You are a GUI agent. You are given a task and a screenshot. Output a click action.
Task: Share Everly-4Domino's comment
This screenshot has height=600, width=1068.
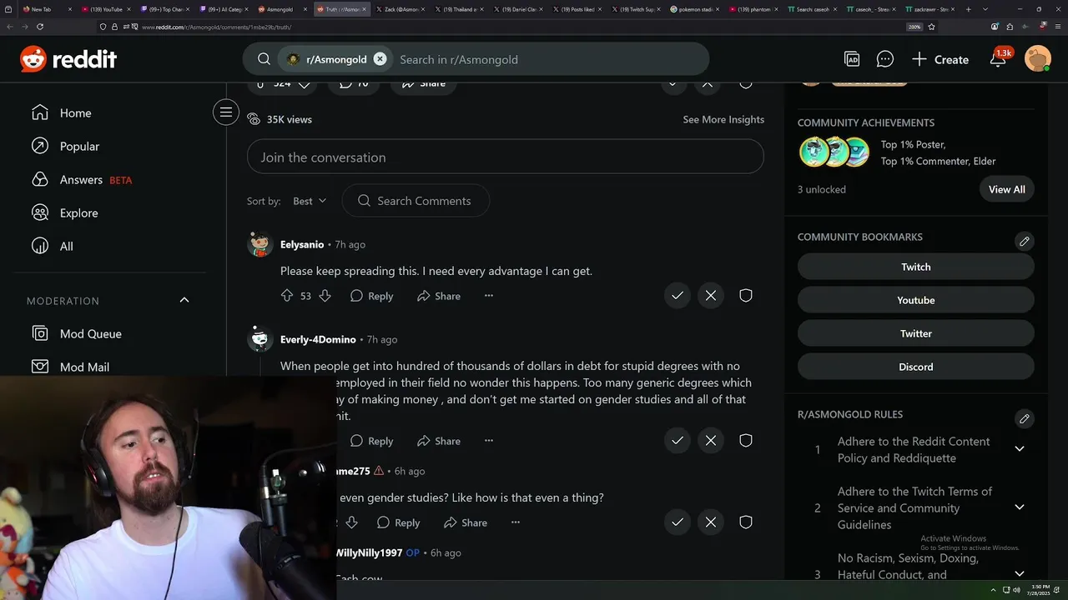439,441
